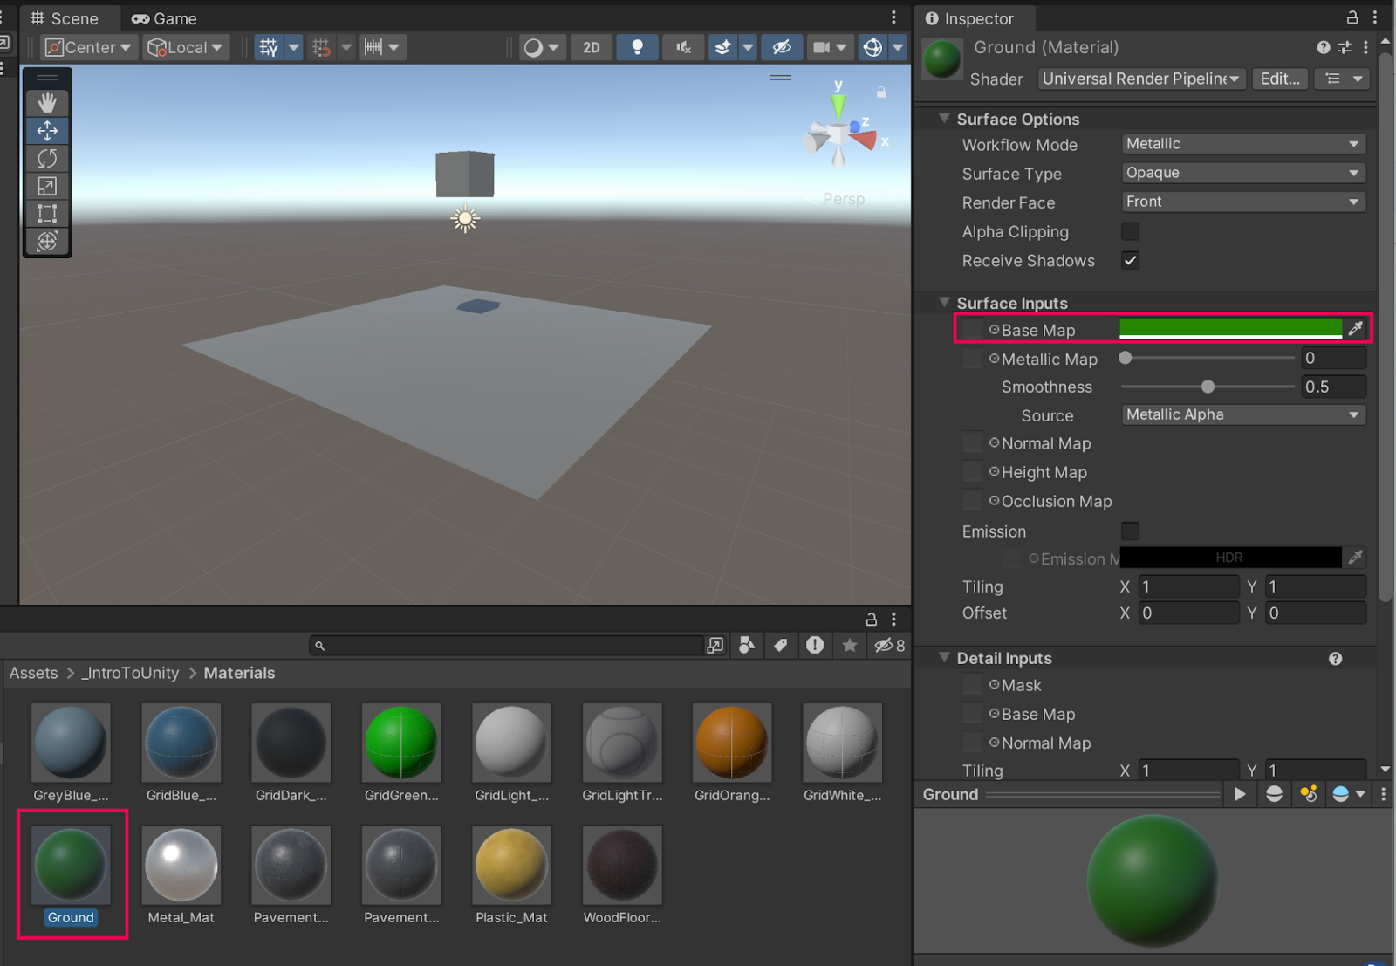Viewport: 1396px width, 966px height.
Task: Open the Surface Type dropdown
Action: (x=1242, y=173)
